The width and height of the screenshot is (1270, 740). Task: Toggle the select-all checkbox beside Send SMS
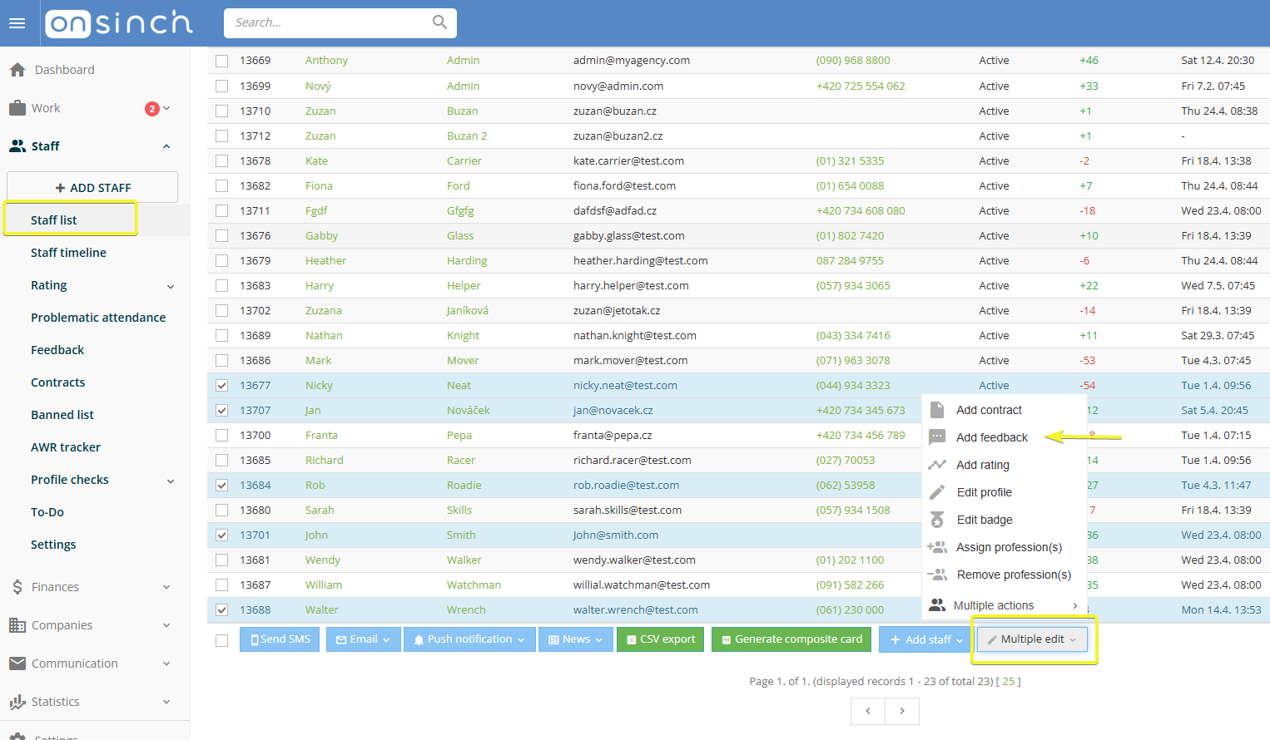click(221, 640)
